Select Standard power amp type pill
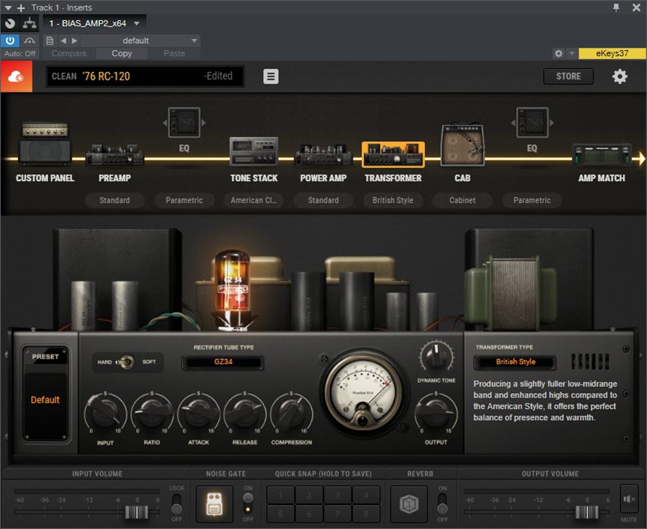 point(323,200)
